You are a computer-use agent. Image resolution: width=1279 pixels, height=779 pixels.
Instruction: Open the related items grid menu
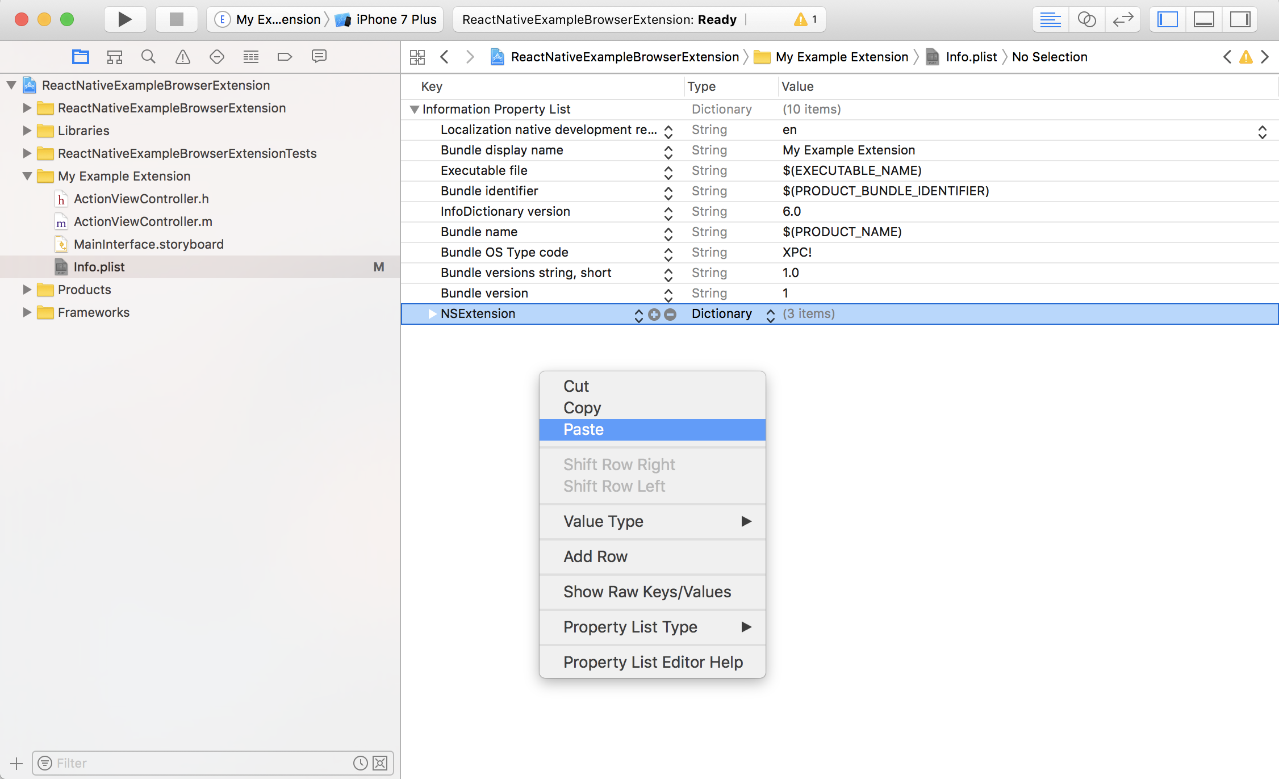[x=417, y=57]
